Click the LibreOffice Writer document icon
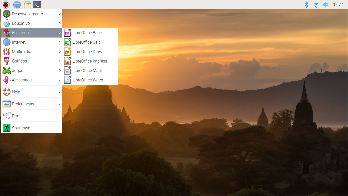 67,80
